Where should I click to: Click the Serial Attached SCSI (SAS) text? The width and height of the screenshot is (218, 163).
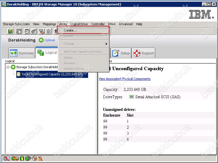158,97
